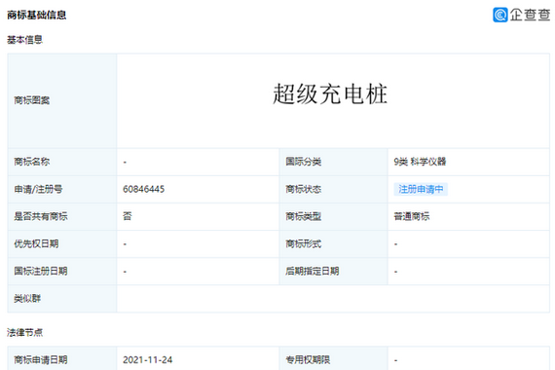
Task: Select the registration number 60846445
Action: coord(144,189)
